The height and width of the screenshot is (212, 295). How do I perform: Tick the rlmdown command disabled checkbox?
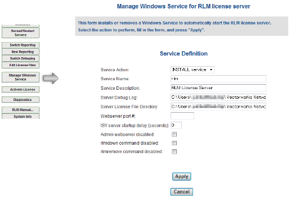[174, 143]
